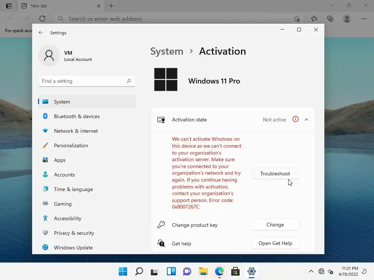This screenshot has width=374, height=280.
Task: Minimize the Settings window
Action: [x=282, y=30]
